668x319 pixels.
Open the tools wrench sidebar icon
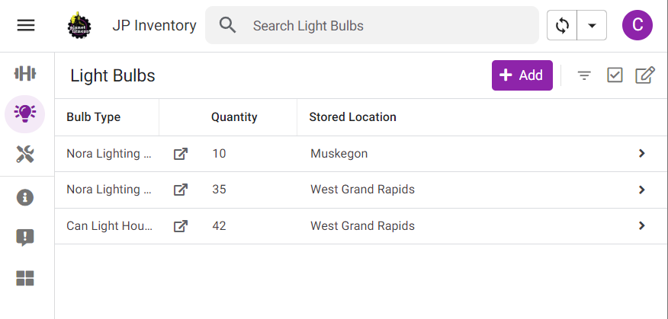coord(25,155)
